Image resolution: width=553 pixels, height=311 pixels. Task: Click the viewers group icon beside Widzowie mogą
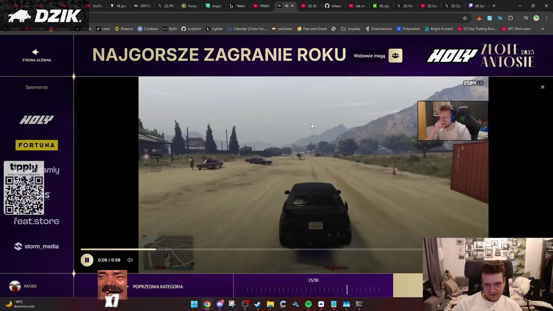(395, 56)
